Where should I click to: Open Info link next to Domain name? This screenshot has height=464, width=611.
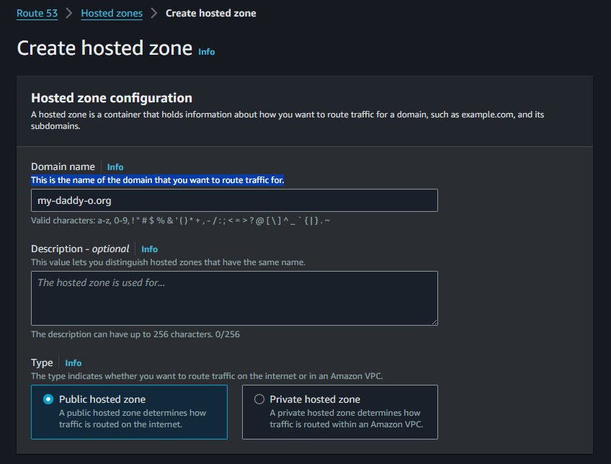[x=115, y=167]
